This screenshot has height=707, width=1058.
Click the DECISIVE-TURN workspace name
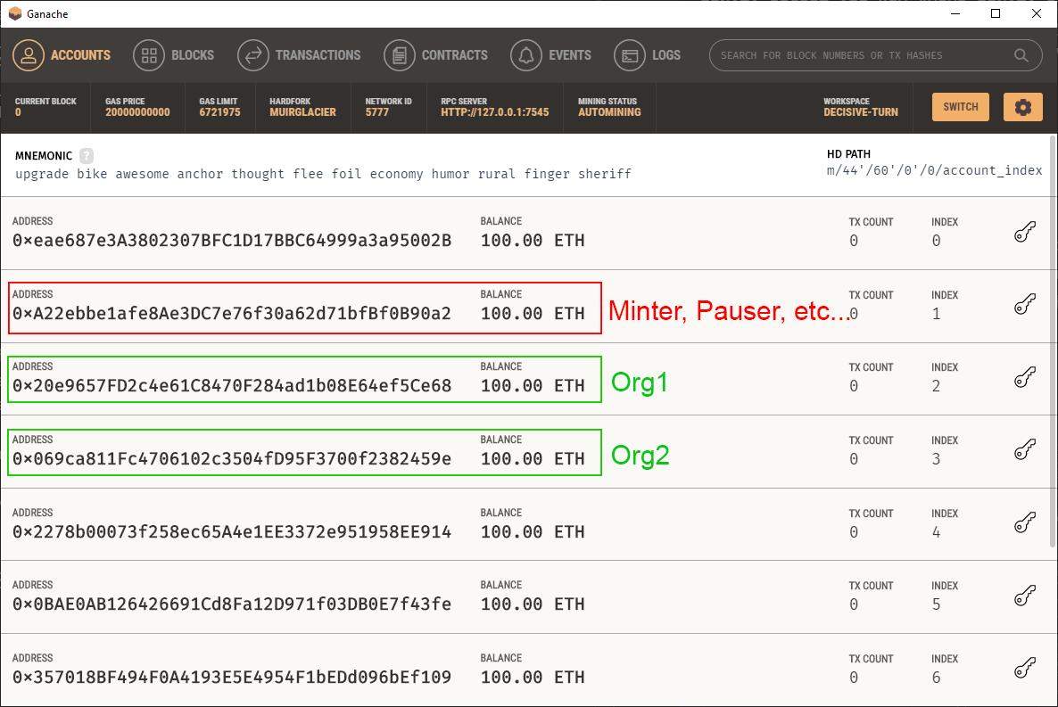[x=860, y=112]
